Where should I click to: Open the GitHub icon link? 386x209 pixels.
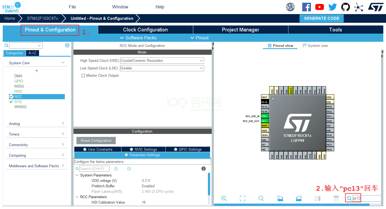point(345,7)
